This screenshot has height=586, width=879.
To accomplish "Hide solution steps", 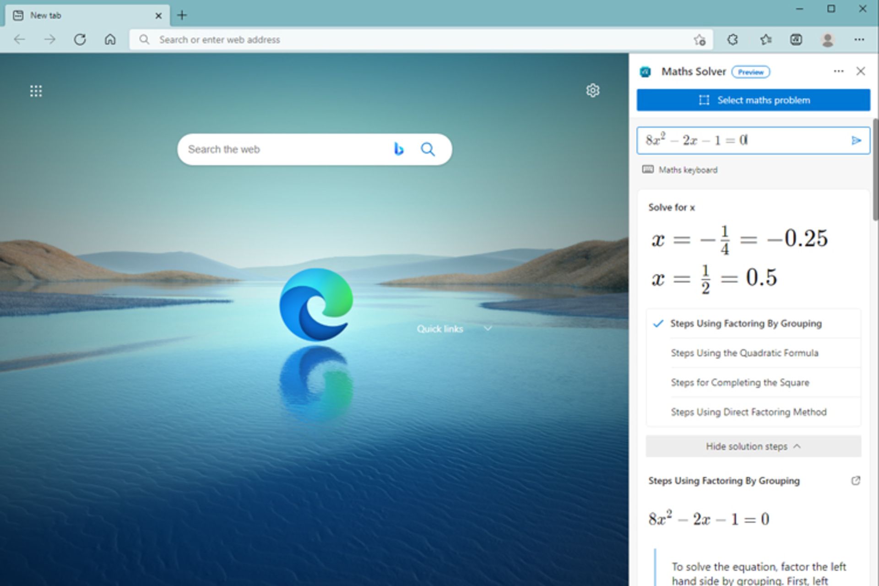I will pos(753,446).
